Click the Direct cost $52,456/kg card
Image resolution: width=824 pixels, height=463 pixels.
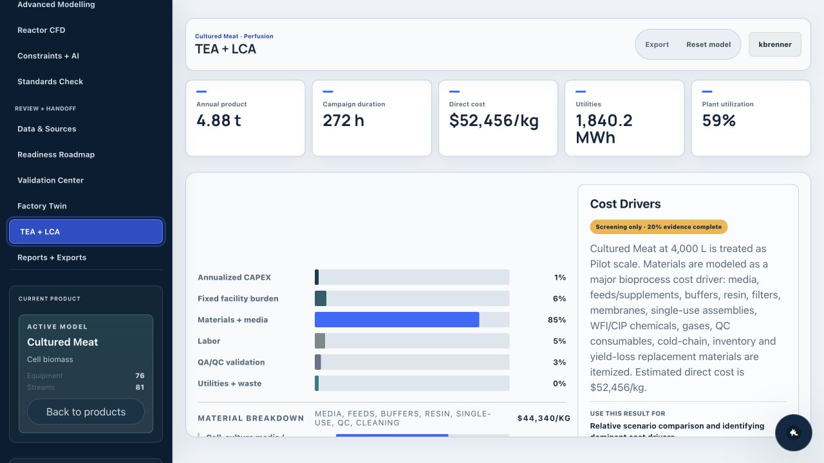click(498, 118)
